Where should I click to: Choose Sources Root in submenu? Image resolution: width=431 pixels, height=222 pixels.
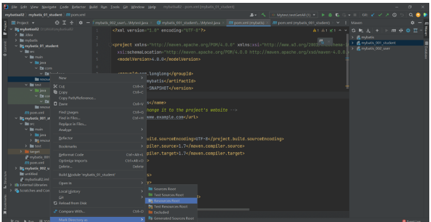click(x=171, y=189)
